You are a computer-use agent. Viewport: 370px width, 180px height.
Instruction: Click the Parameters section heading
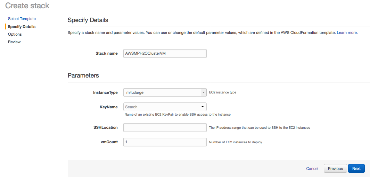pos(83,75)
